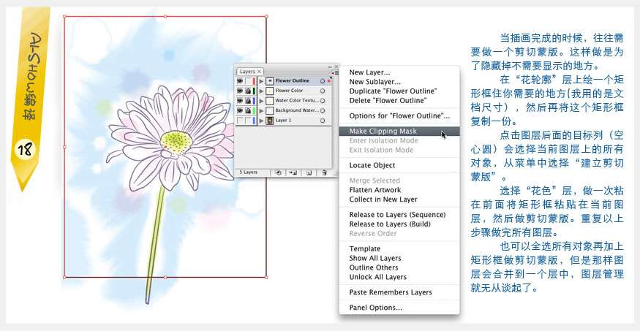Expand the Flower Outline layer
This screenshot has width=640, height=331.
click(x=261, y=81)
